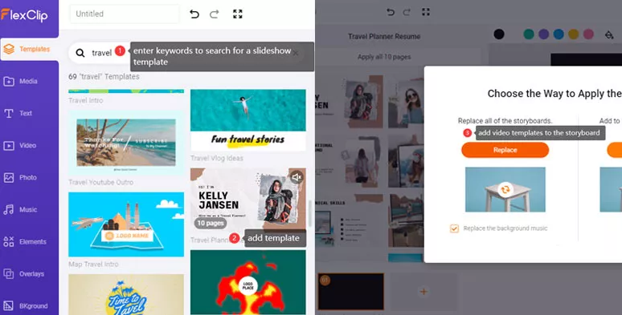Select the Kelly Jansen template thumbnail

pos(248,200)
